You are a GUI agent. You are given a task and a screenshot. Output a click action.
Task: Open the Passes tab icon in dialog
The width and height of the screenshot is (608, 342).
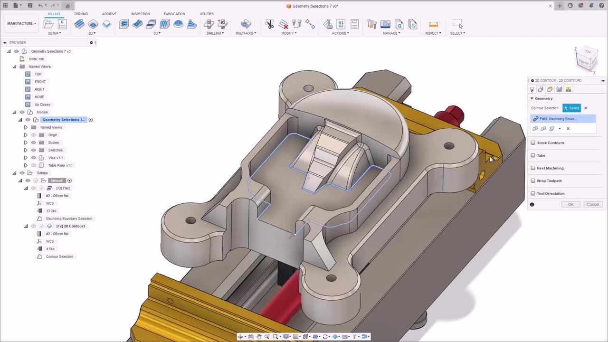tap(559, 89)
